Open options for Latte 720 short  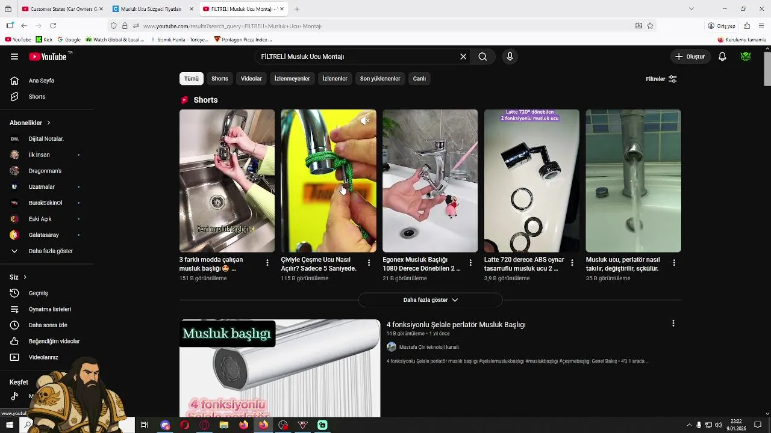coord(572,263)
